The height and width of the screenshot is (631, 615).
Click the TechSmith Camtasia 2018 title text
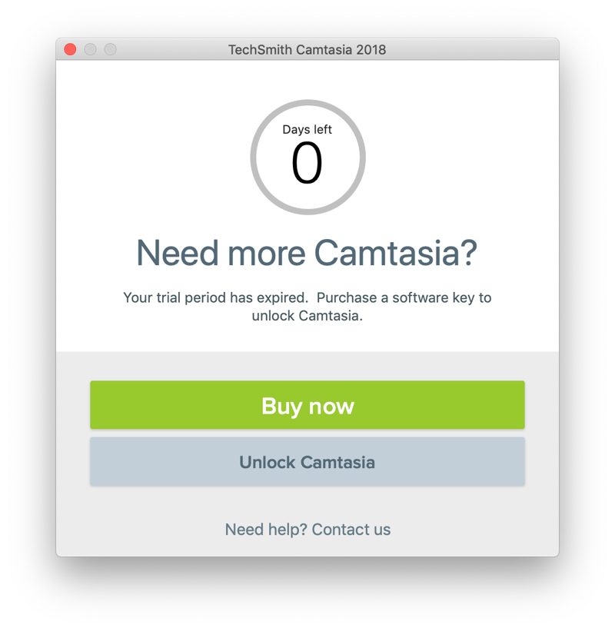point(307,50)
